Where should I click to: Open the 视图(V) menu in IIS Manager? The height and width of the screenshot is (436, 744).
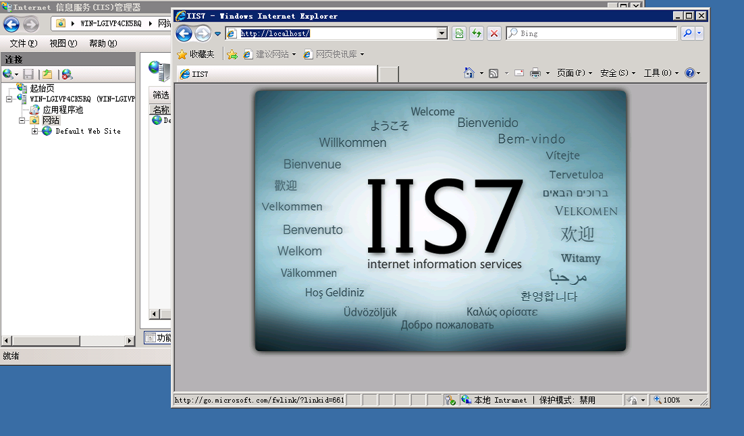[x=63, y=44]
